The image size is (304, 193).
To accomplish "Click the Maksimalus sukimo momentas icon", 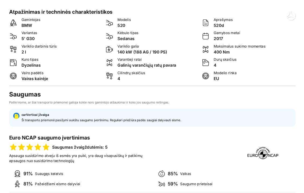I will point(206,49).
